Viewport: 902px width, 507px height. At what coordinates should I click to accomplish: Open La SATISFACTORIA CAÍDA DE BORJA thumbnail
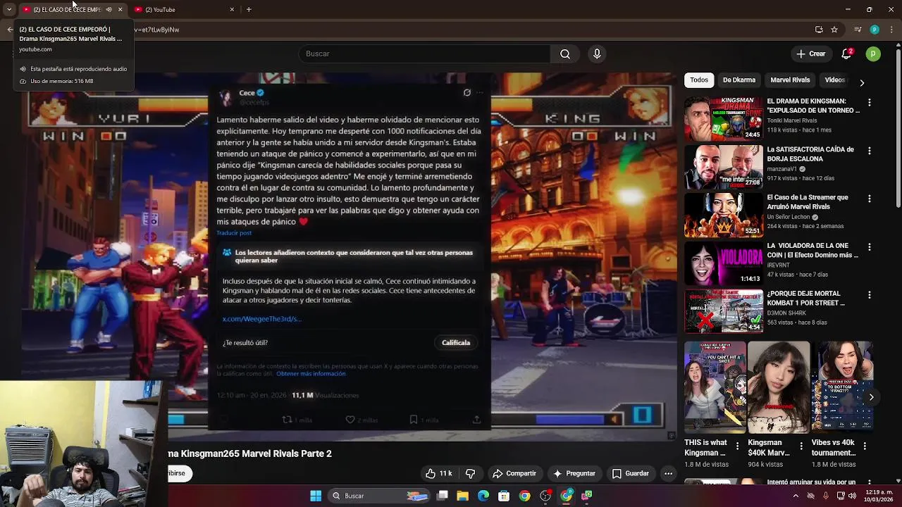tap(724, 167)
